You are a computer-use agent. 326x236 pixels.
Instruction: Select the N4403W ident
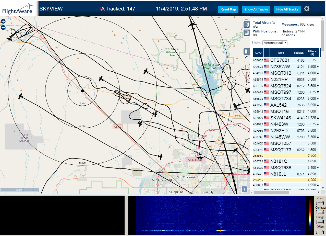point(279,124)
